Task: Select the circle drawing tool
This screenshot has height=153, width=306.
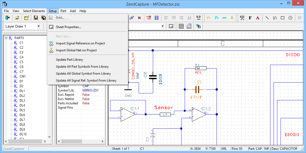Action: [290, 18]
